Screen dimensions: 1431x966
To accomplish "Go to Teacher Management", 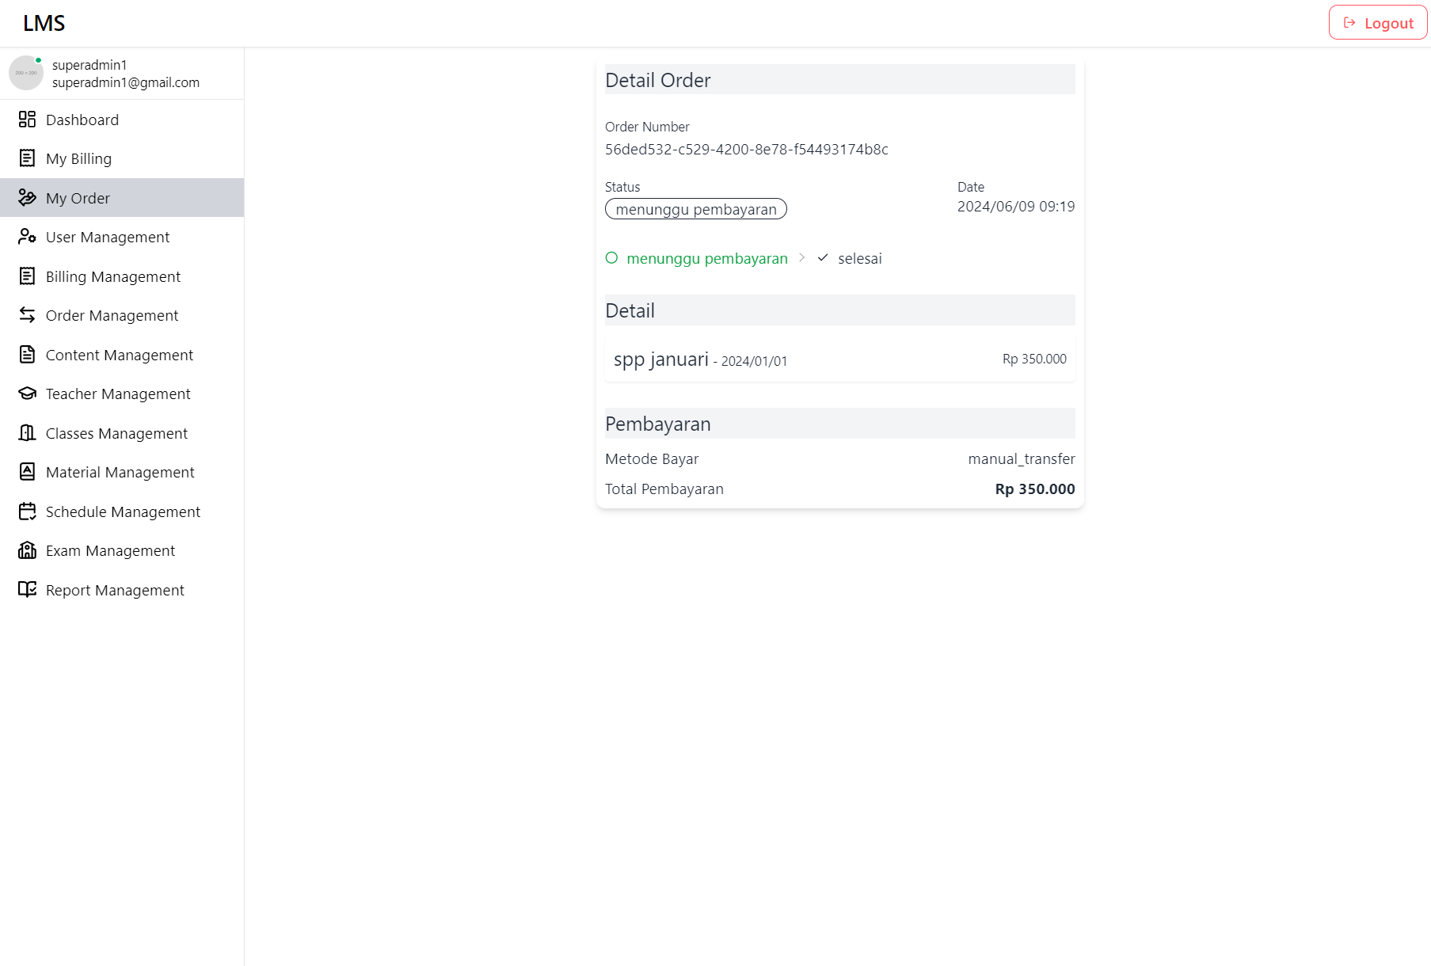I will (122, 394).
